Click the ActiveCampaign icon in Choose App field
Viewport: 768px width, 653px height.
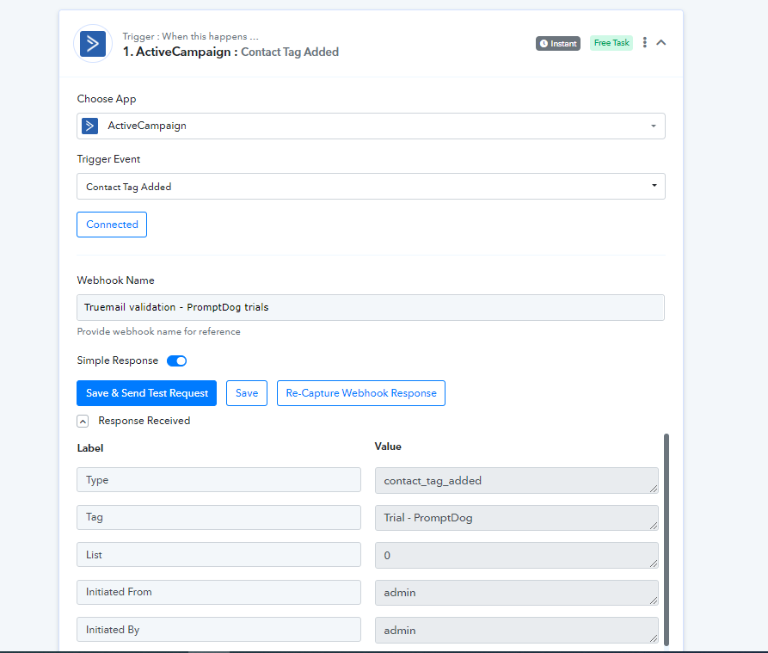pyautogui.click(x=89, y=126)
